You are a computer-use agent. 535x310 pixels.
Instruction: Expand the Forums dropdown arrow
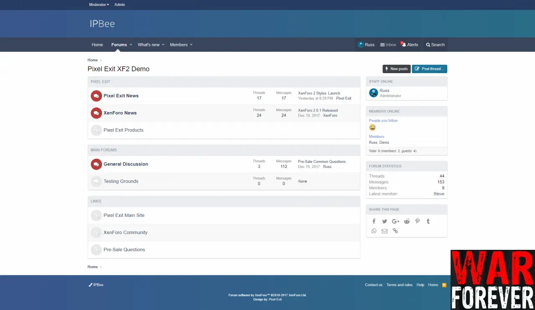tap(131, 45)
